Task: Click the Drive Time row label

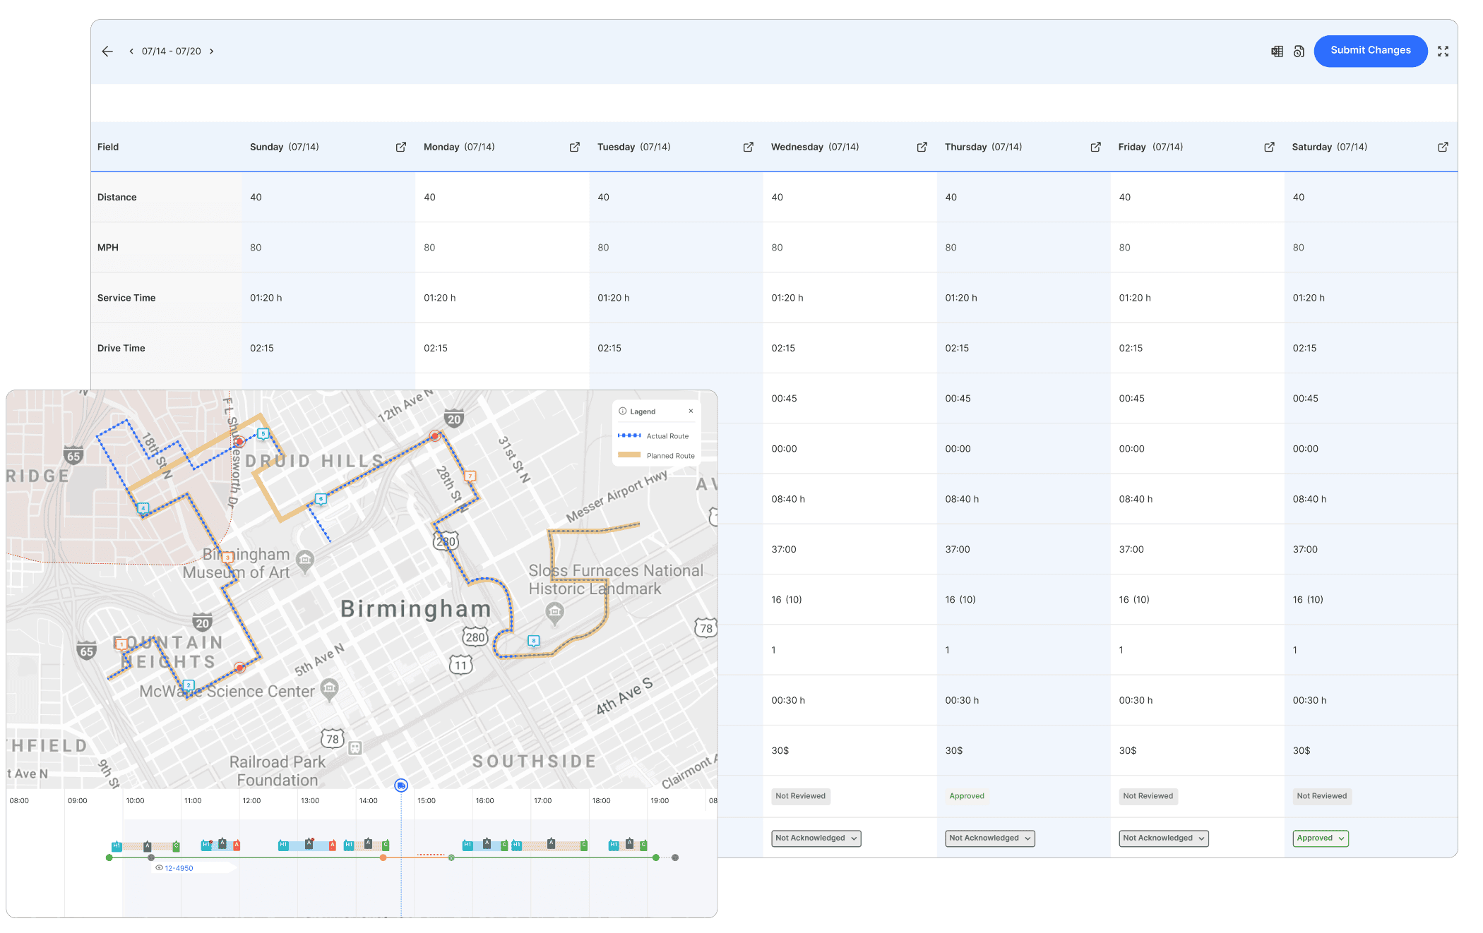Action: click(x=121, y=348)
